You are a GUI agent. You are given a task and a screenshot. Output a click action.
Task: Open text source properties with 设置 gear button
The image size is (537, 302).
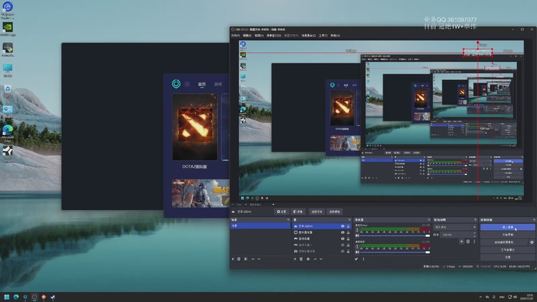(281, 211)
